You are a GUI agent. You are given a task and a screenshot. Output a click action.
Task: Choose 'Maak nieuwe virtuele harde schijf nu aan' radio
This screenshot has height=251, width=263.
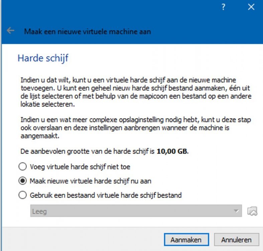click(23, 181)
